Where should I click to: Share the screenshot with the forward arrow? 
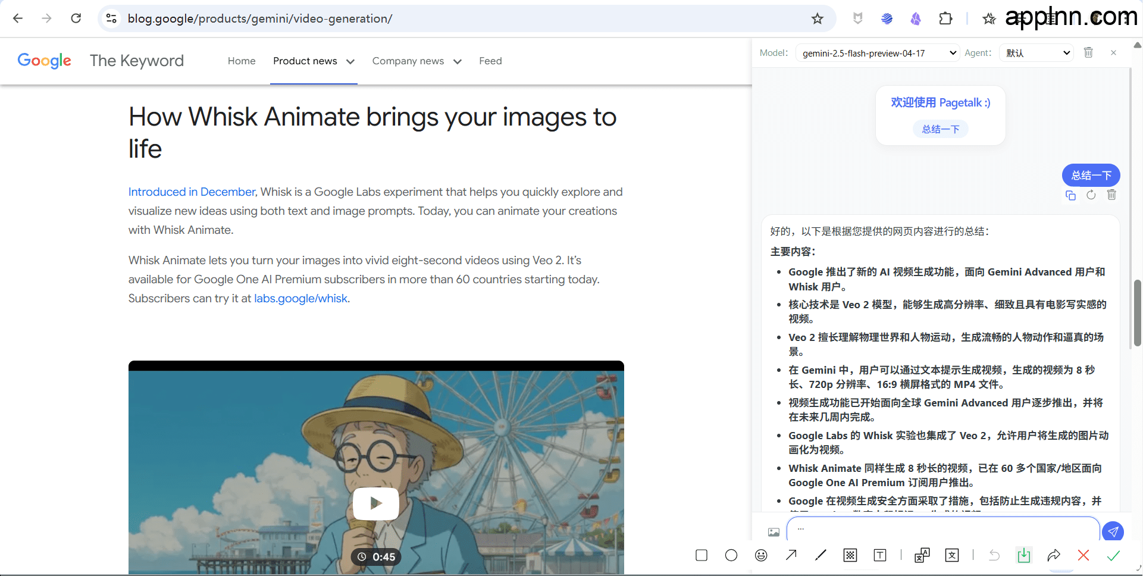(1054, 555)
